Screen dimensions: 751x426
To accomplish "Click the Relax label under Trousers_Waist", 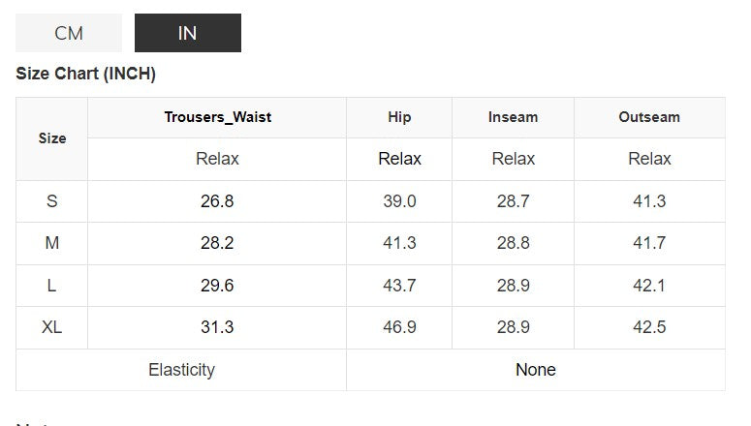I will (217, 159).
